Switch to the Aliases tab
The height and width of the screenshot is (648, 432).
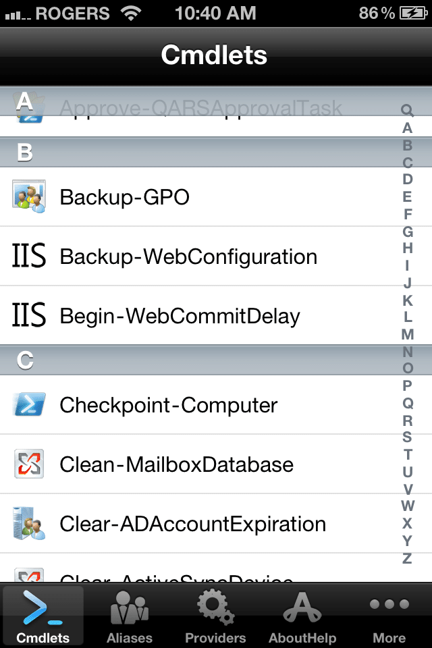pos(130,616)
